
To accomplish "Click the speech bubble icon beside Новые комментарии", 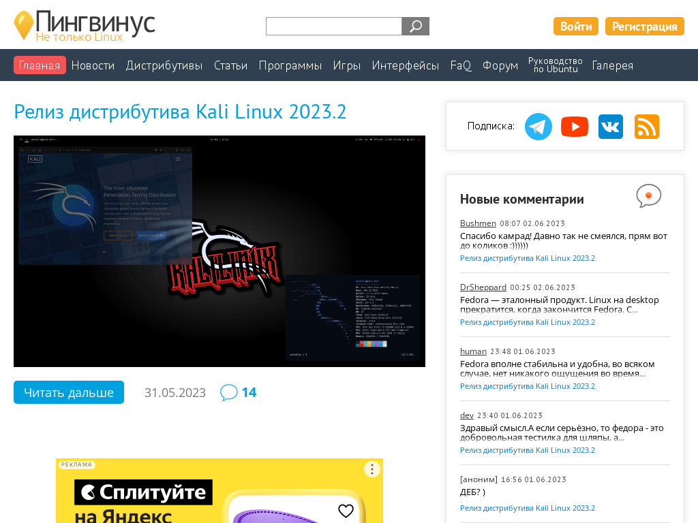I will point(649,195).
